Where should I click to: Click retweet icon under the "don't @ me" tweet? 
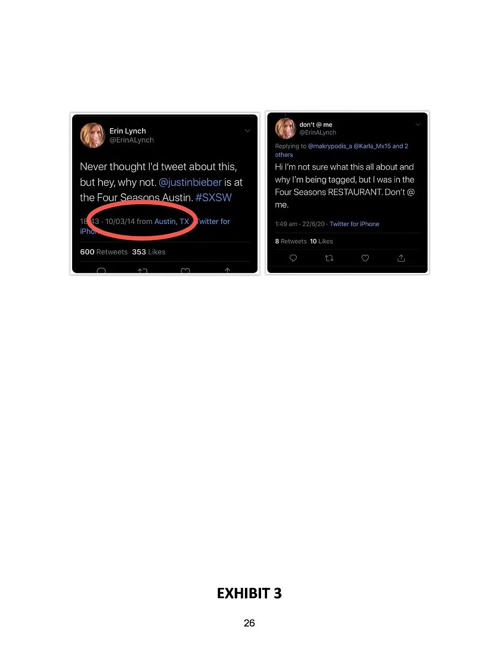(x=329, y=258)
